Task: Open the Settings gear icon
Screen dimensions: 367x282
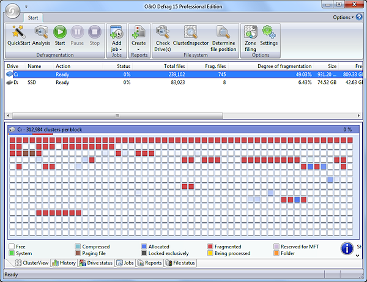Action: point(269,32)
